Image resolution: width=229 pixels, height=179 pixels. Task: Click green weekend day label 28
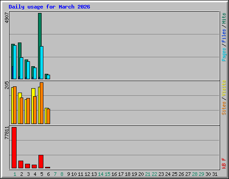(x=195, y=174)
